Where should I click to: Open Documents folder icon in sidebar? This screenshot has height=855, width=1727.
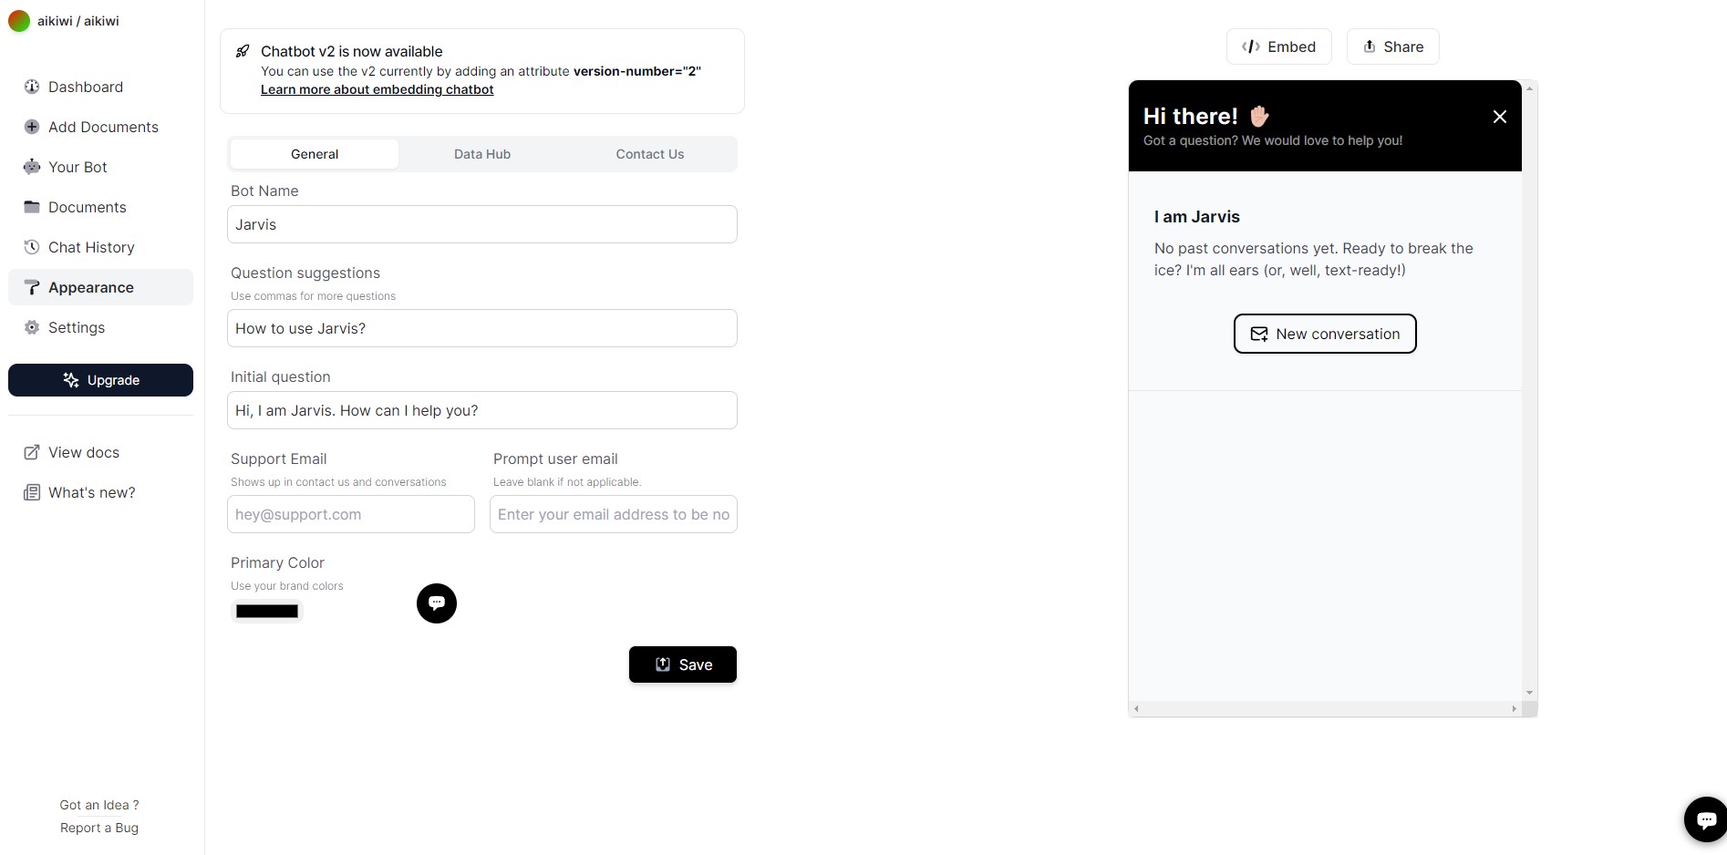pos(32,207)
